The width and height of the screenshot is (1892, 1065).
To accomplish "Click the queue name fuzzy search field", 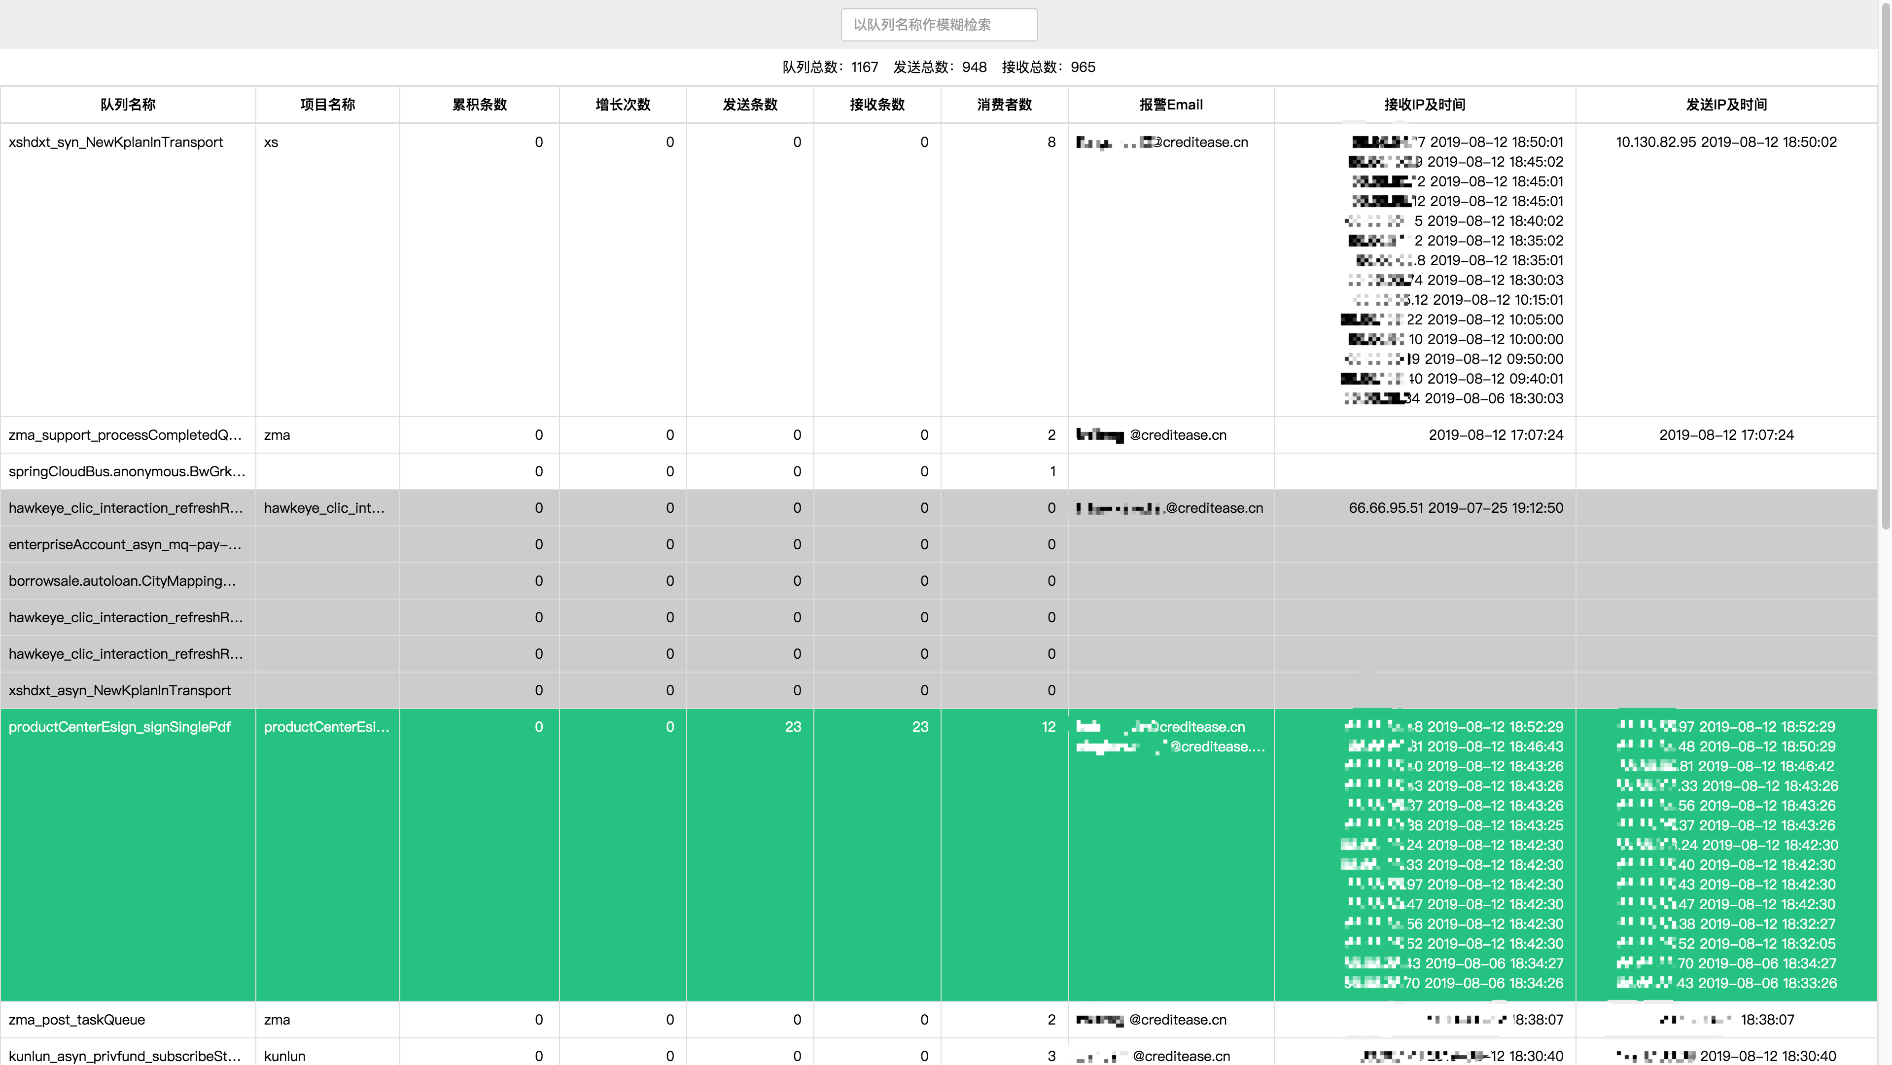I will click(x=939, y=25).
